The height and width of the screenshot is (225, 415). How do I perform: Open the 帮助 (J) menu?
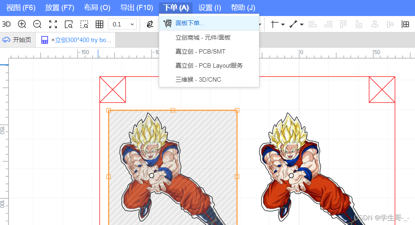click(243, 8)
